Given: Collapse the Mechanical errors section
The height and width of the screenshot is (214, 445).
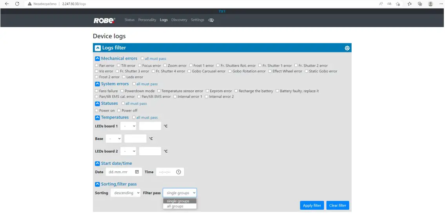Looking at the screenshot, I should pyautogui.click(x=97, y=59).
